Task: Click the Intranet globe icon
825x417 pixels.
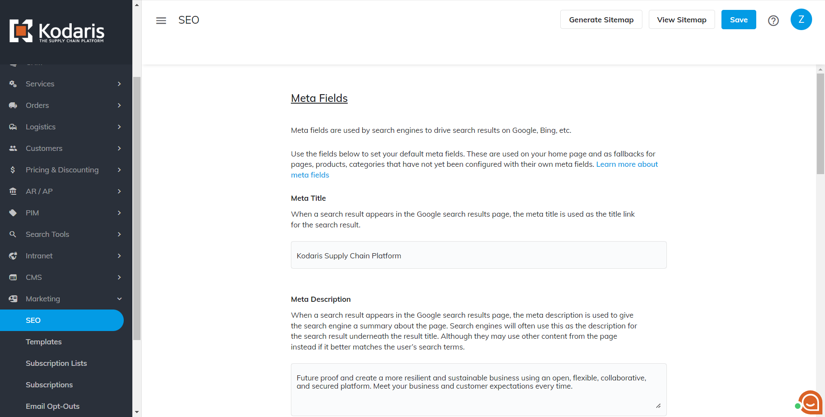Action: click(x=13, y=256)
